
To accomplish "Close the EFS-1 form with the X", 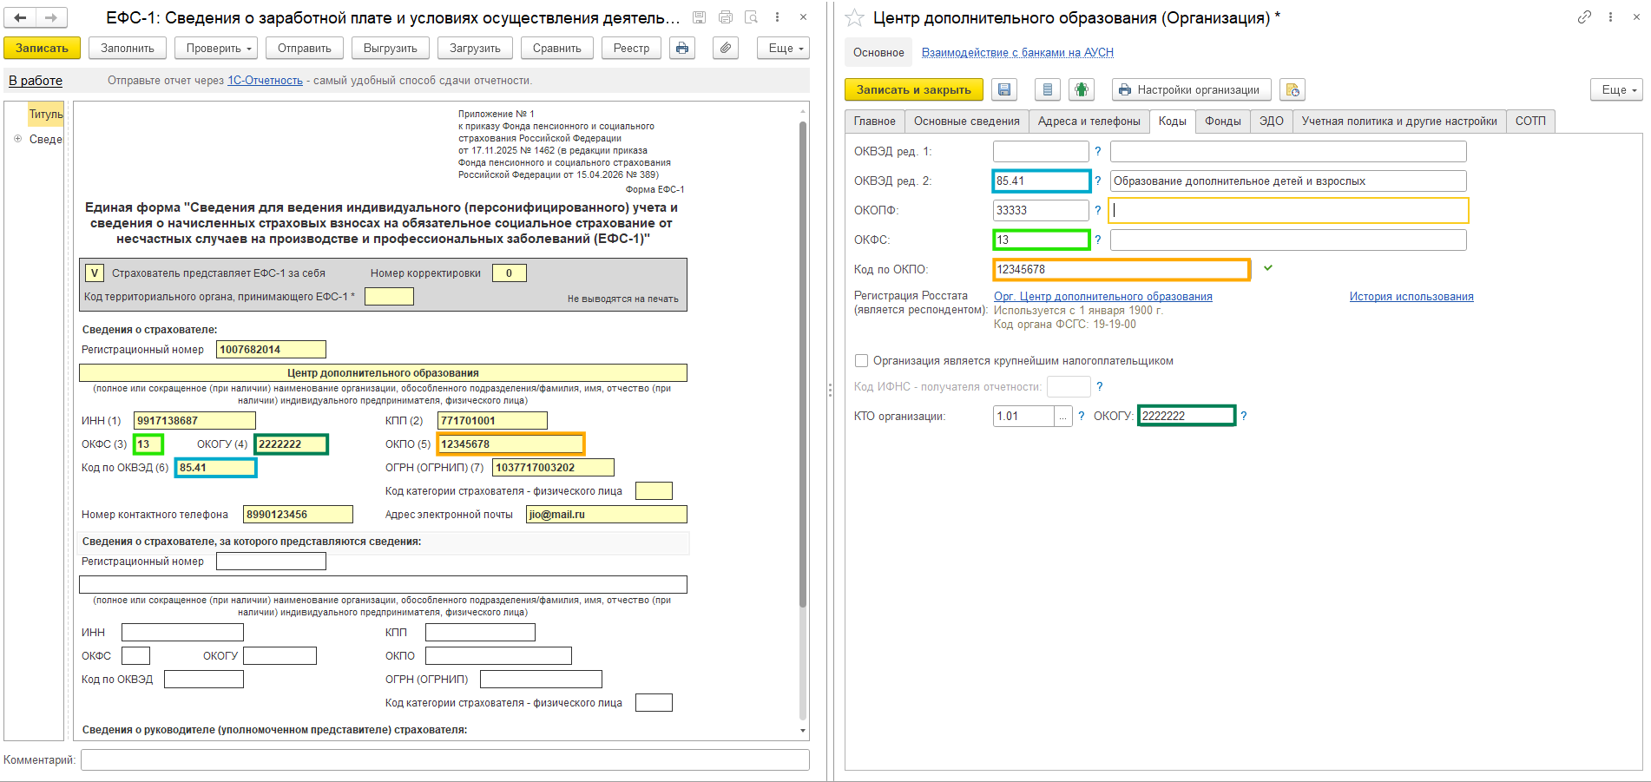I will pos(803,17).
